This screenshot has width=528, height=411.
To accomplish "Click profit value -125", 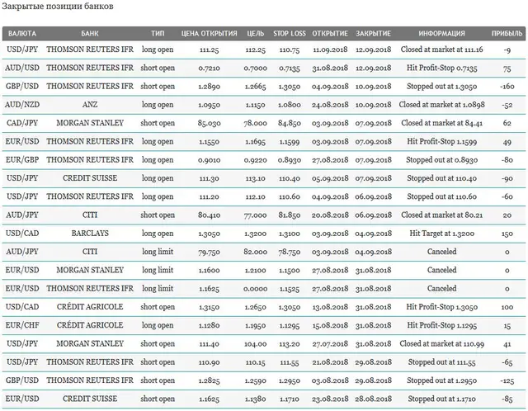I will point(507,380).
